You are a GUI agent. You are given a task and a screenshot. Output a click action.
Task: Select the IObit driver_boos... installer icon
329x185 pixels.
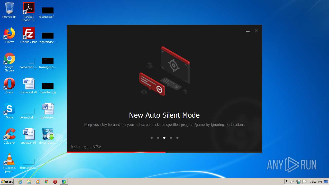pos(48,136)
